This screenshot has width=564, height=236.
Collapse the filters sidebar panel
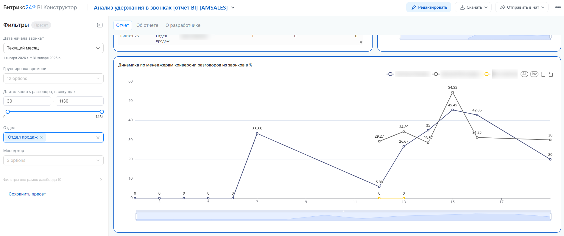tap(100, 25)
